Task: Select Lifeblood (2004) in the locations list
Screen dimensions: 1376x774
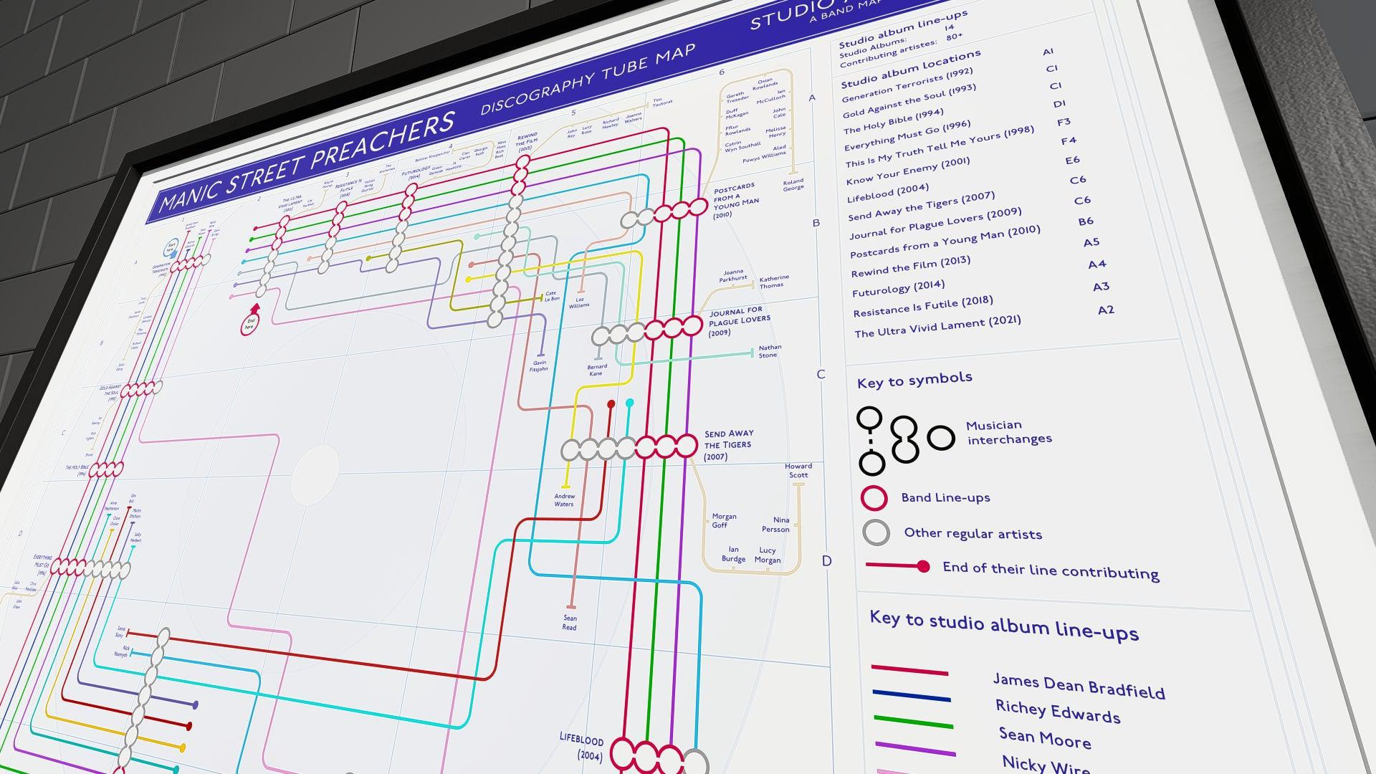Action: (888, 193)
